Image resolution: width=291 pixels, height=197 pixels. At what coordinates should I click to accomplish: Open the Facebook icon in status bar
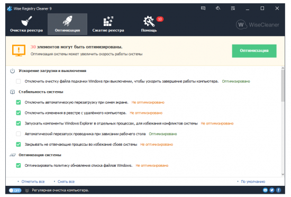[x=278, y=190]
